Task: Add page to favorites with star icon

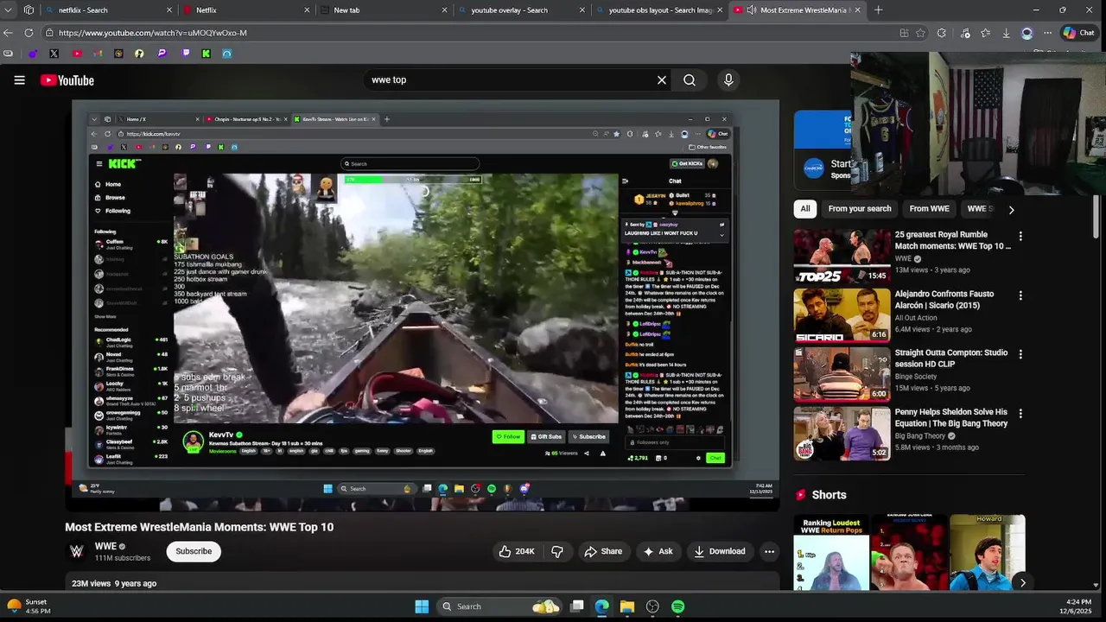Action: pos(921,33)
